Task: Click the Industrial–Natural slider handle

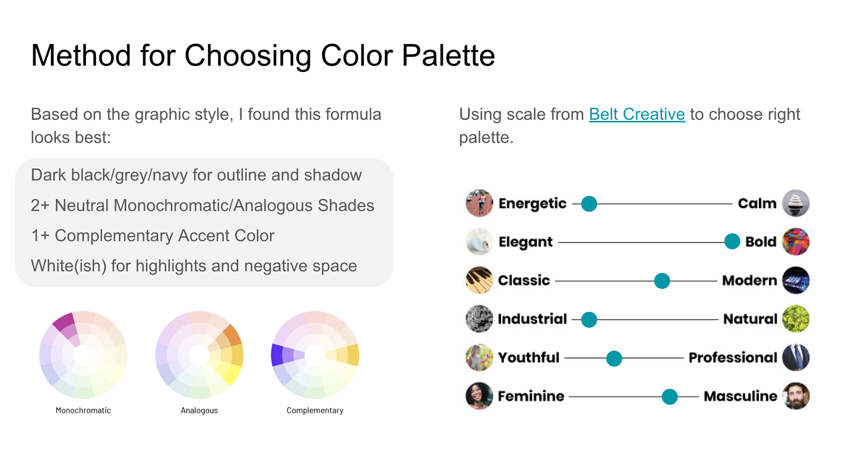Action: (589, 319)
